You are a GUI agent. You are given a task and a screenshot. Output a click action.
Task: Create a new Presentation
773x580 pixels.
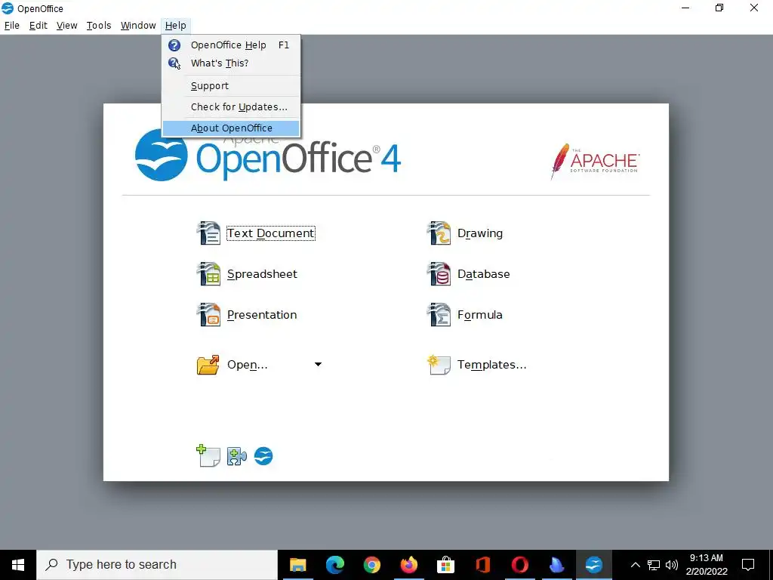click(262, 315)
